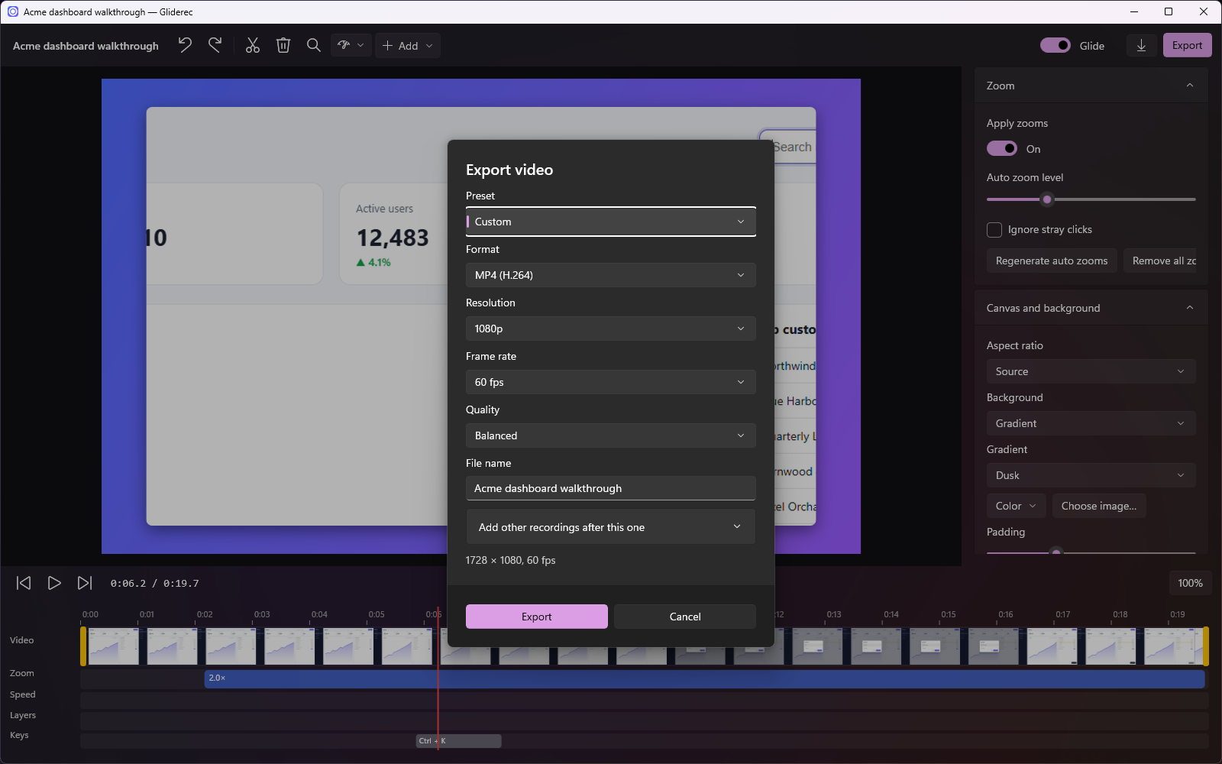
Task: Select the scissors Split tool
Action: click(x=253, y=46)
